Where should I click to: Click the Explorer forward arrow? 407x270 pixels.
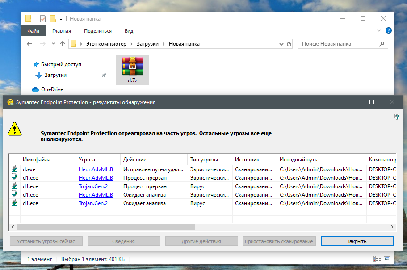[x=43, y=44]
